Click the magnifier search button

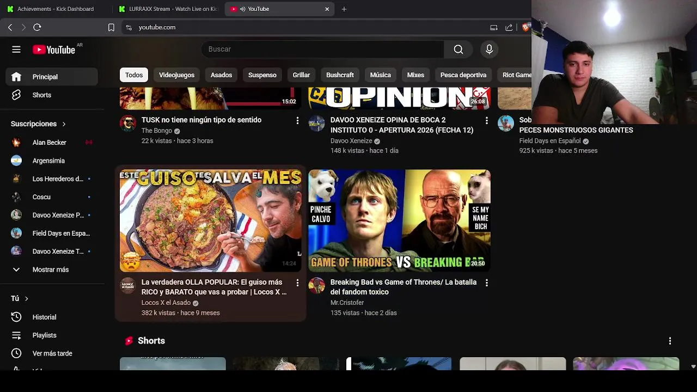(458, 50)
